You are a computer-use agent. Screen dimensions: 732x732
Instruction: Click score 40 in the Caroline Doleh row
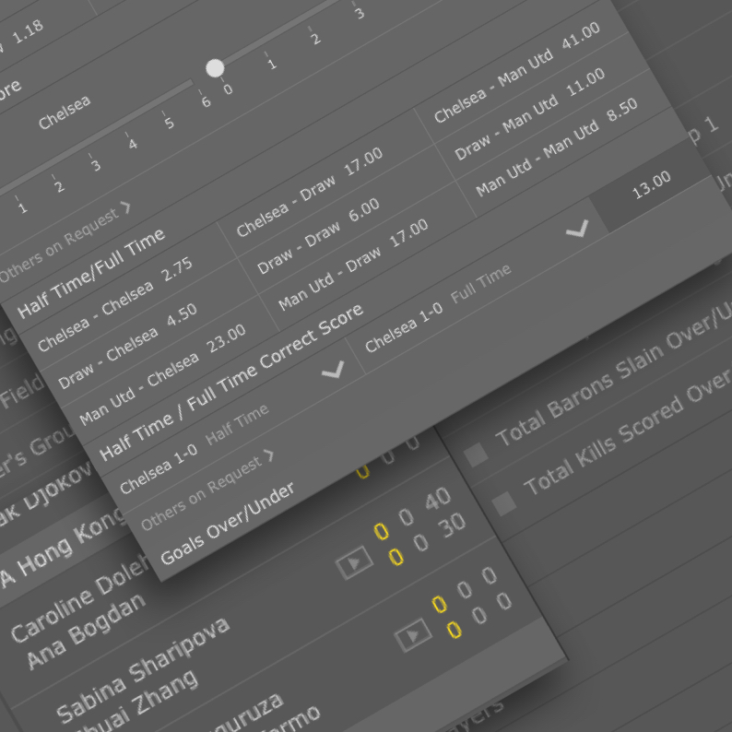pos(438,498)
